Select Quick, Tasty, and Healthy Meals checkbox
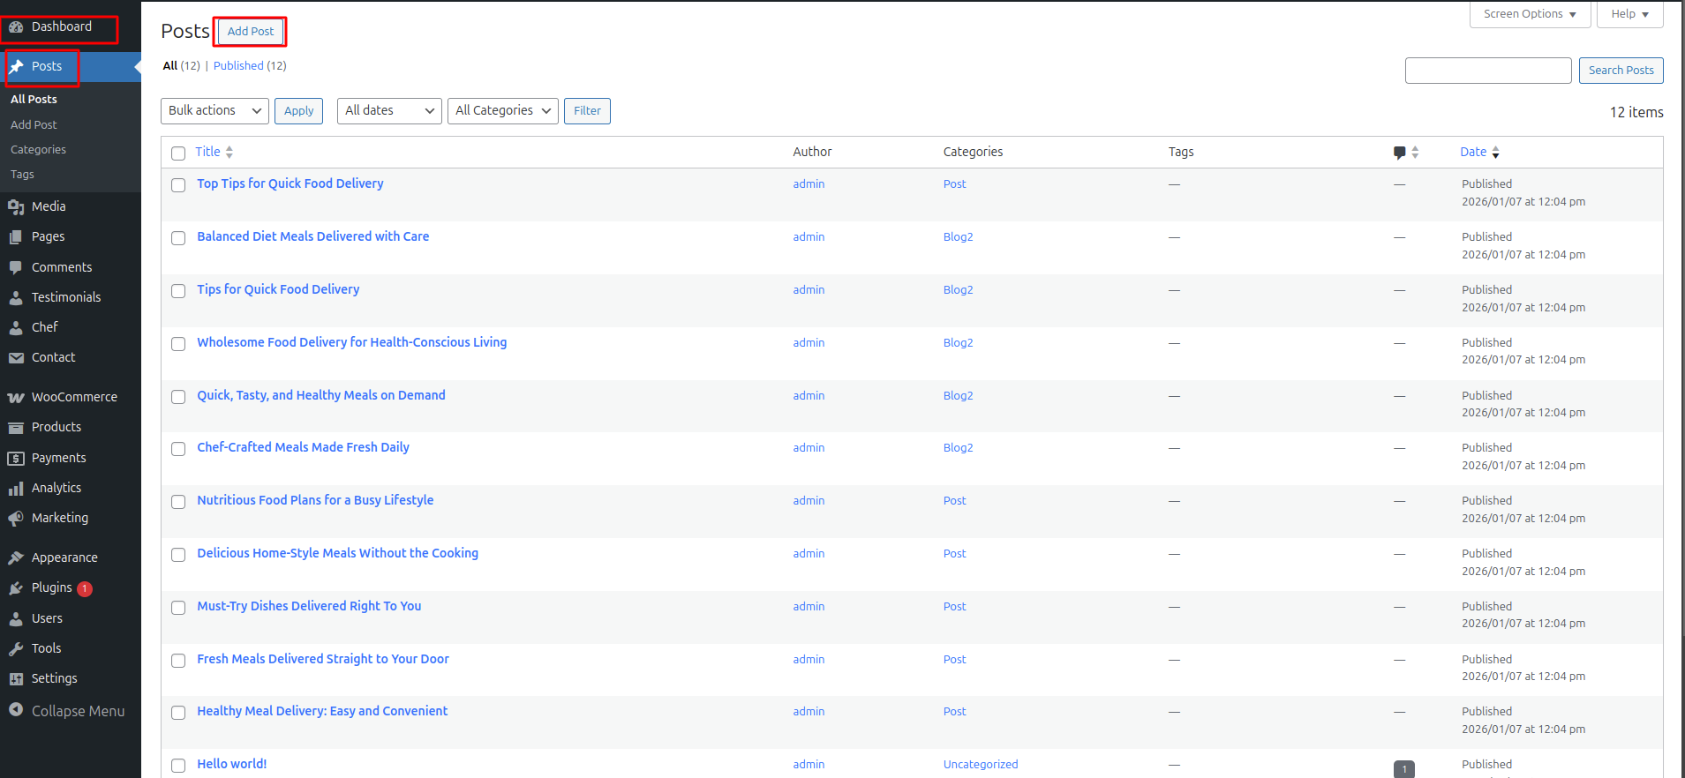Screen dimensions: 1685x778 pyautogui.click(x=178, y=397)
